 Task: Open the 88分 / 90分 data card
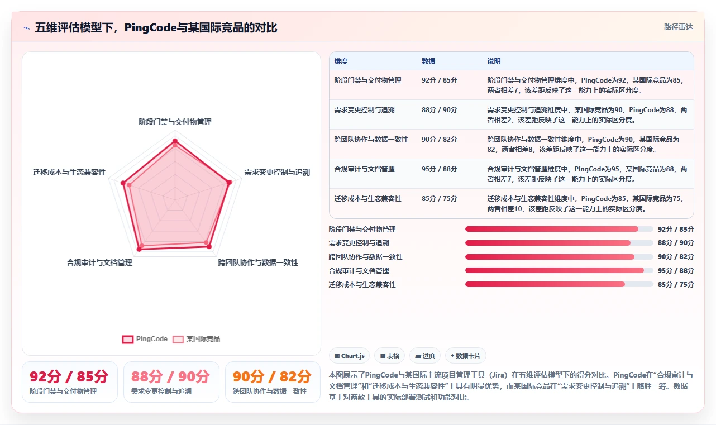click(x=171, y=382)
